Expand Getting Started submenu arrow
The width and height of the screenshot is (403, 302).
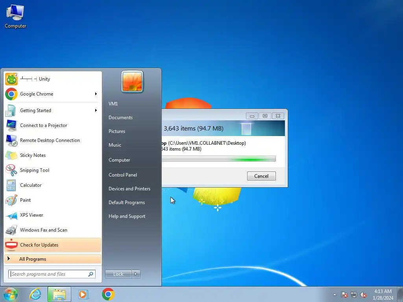tap(96, 110)
